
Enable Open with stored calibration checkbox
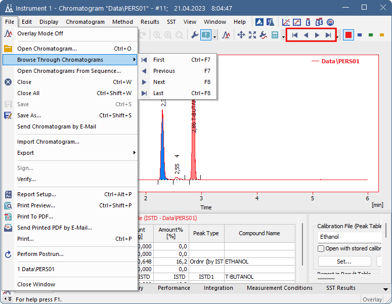point(321,248)
